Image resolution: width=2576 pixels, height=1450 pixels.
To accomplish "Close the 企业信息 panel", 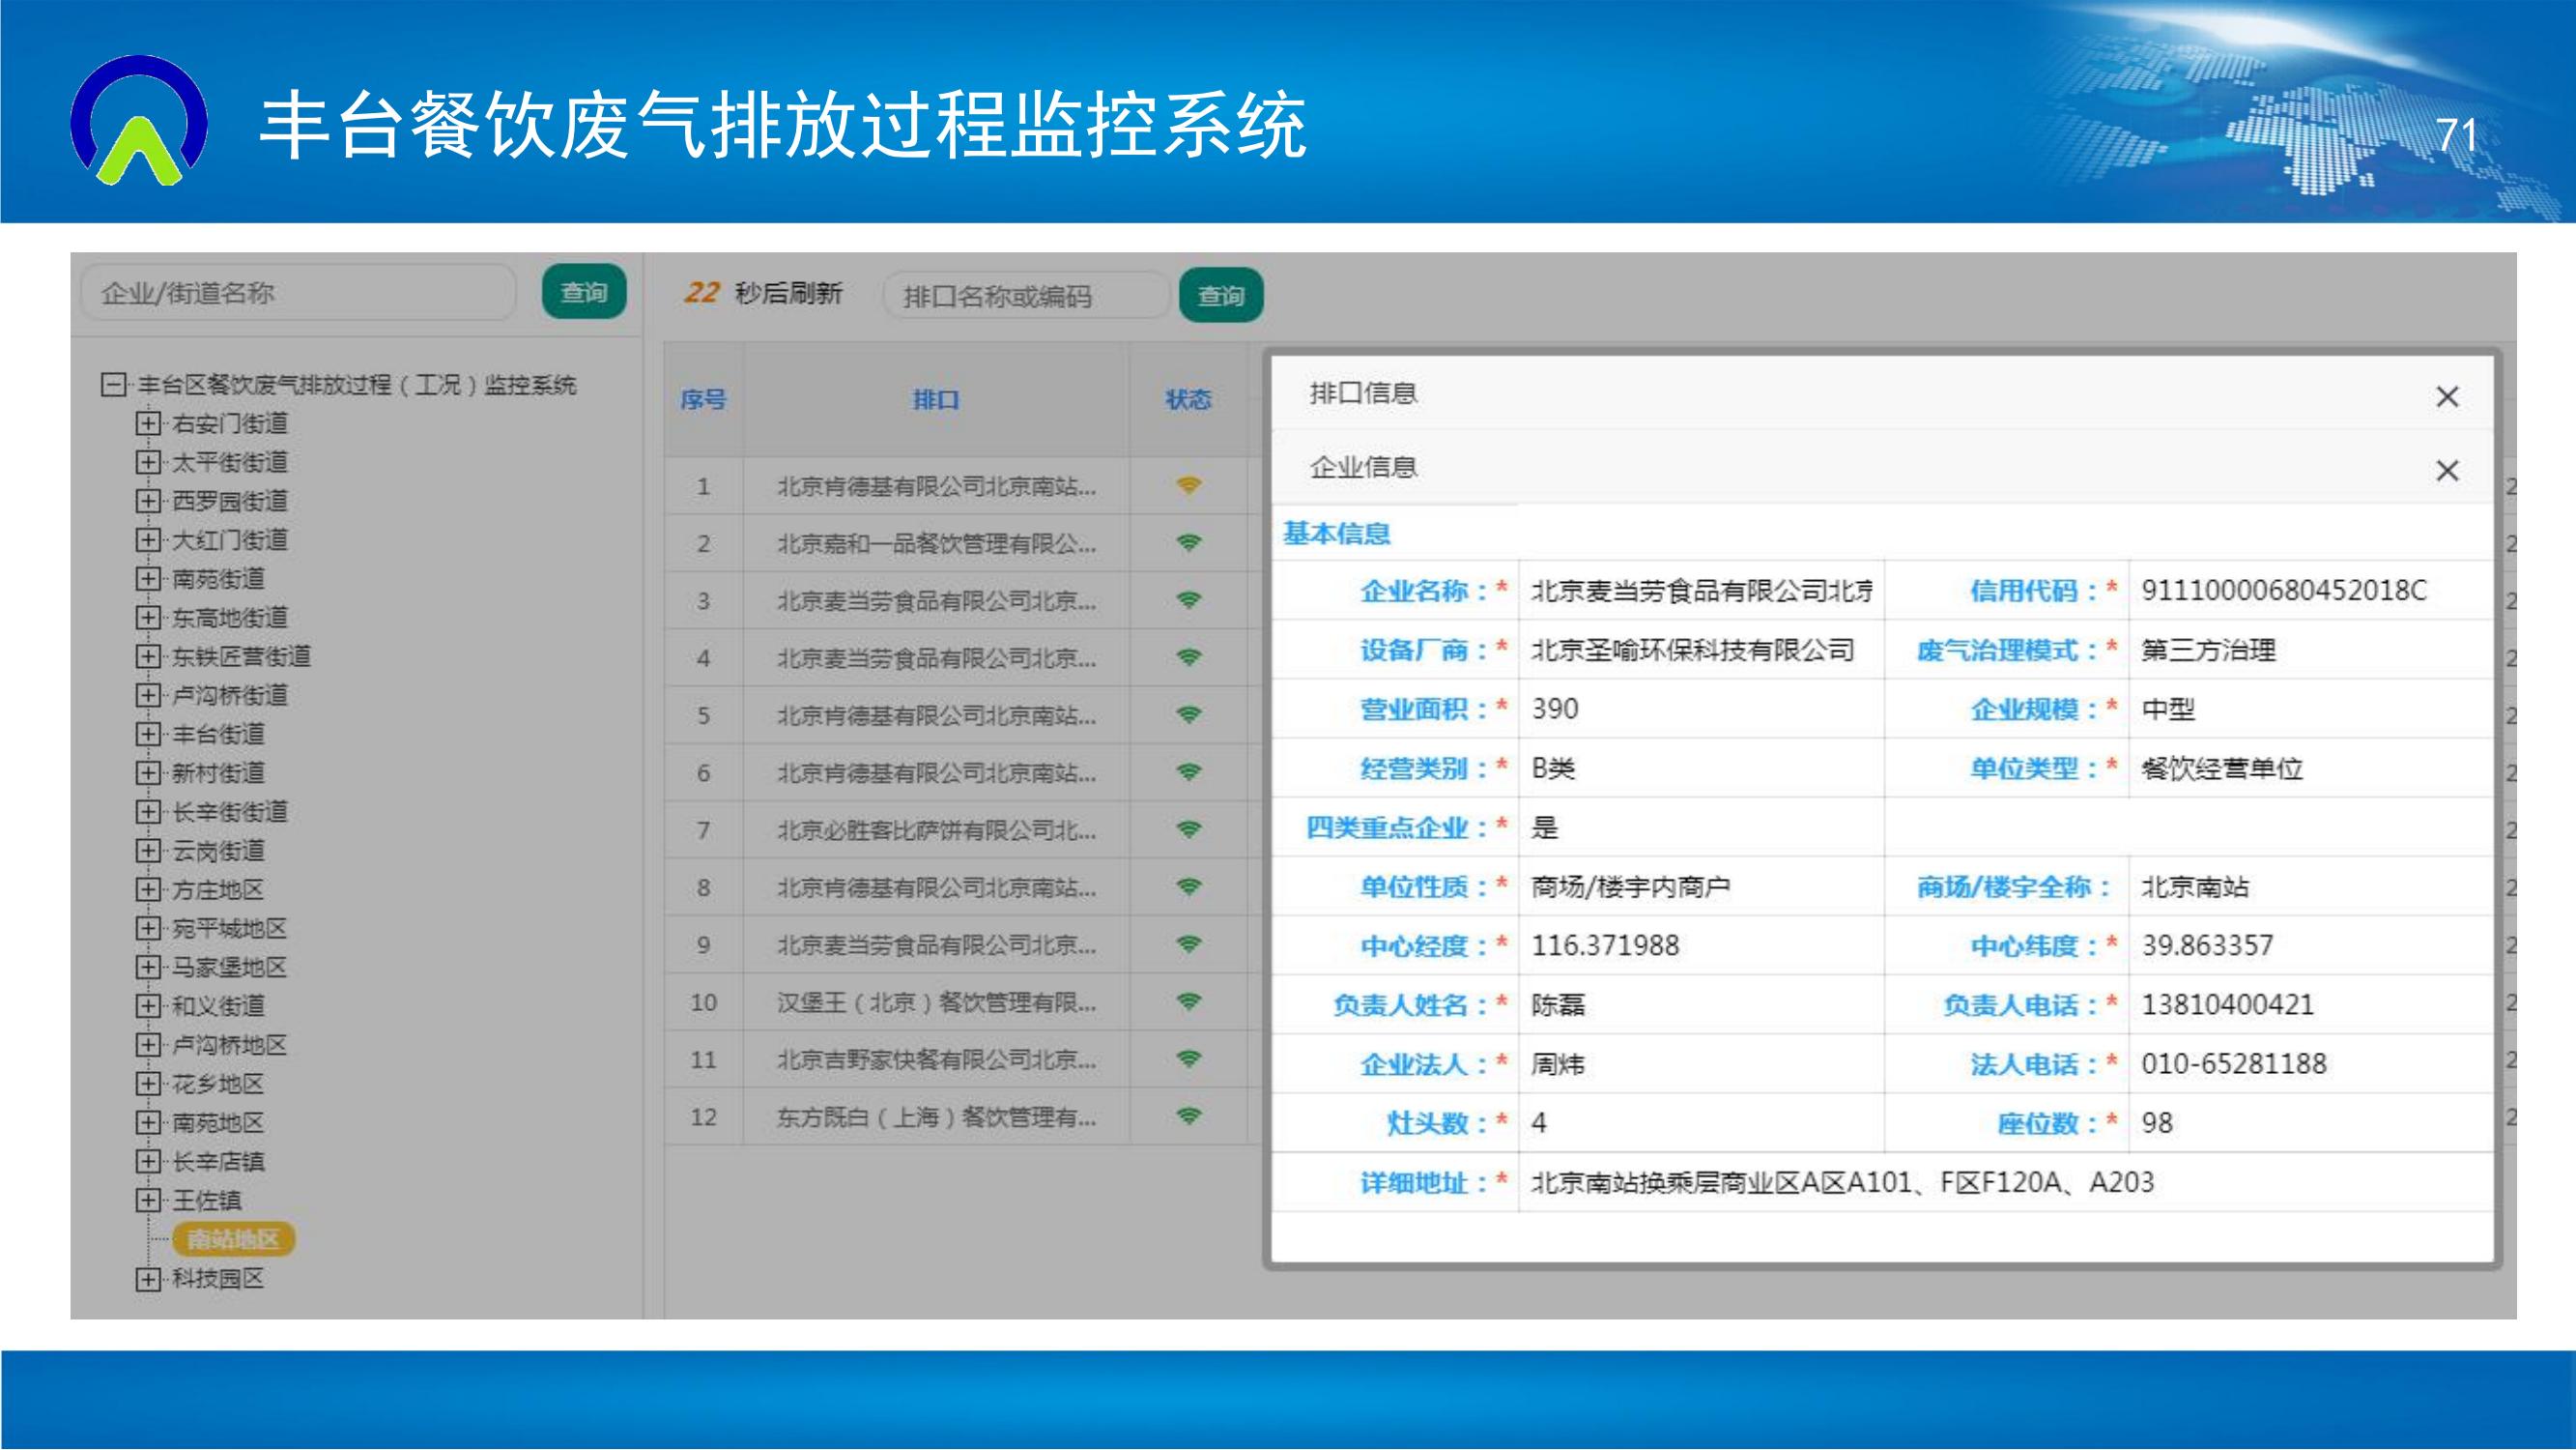I will [2447, 471].
